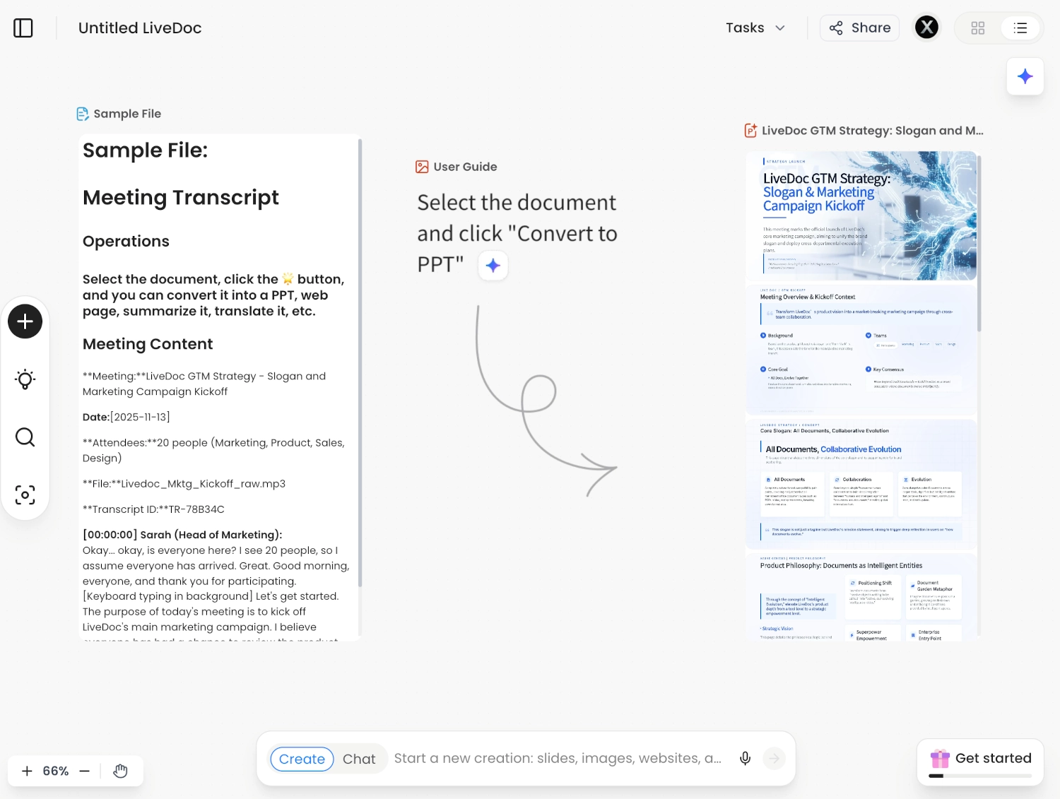The image size is (1060, 799).
Task: Click the Sarah (Head of Marketing) timestamp line
Action: click(x=182, y=535)
